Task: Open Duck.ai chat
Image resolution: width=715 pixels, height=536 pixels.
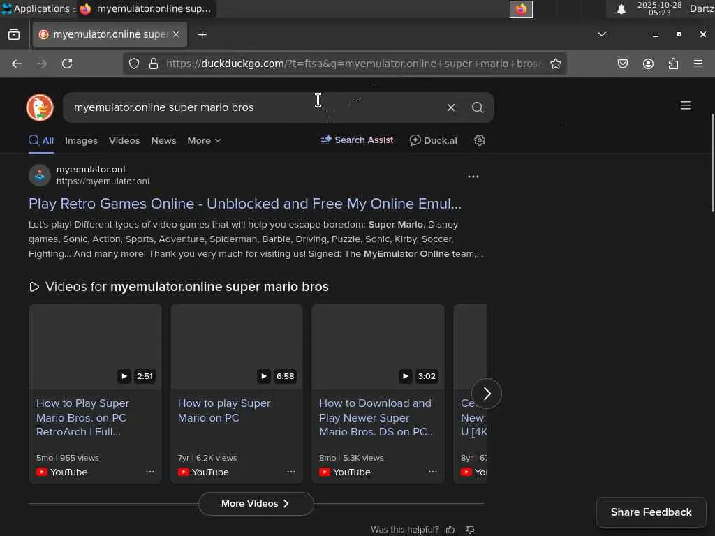Action: [x=433, y=140]
